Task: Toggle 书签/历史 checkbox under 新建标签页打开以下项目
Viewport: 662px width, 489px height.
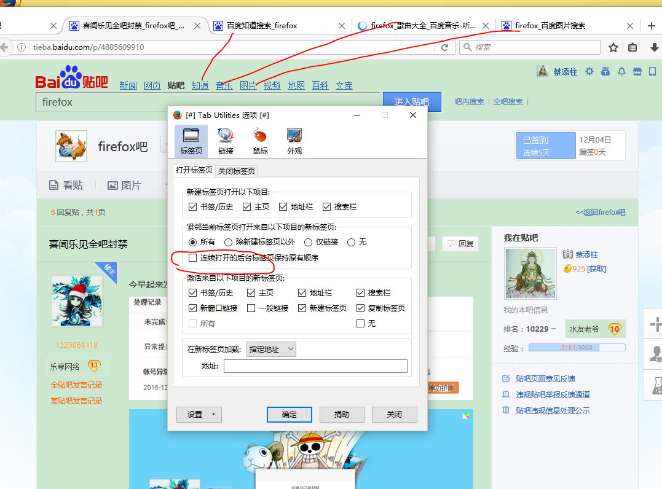Action: pos(192,207)
